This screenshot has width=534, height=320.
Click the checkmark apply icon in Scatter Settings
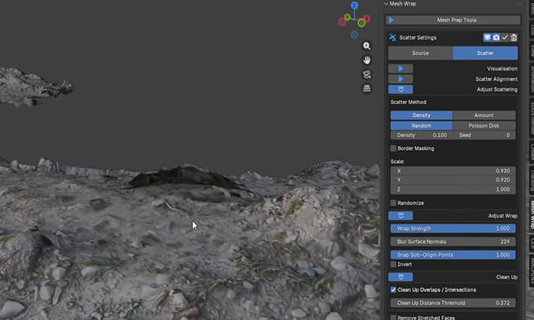[505, 38]
